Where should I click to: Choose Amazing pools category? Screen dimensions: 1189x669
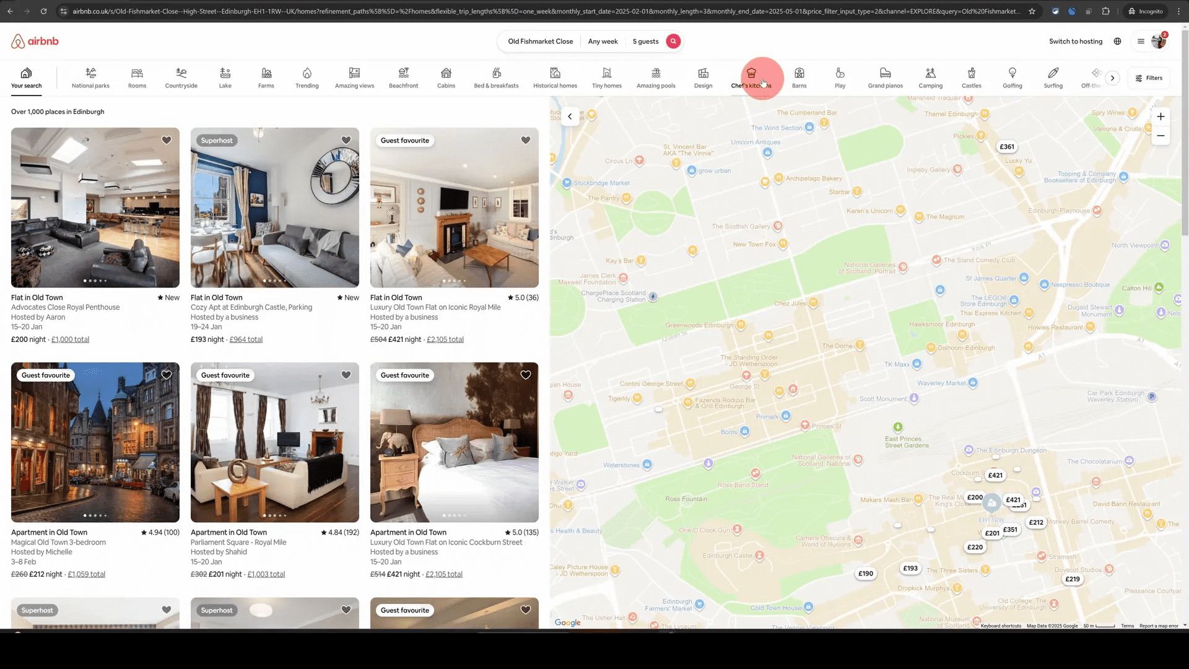coord(656,78)
